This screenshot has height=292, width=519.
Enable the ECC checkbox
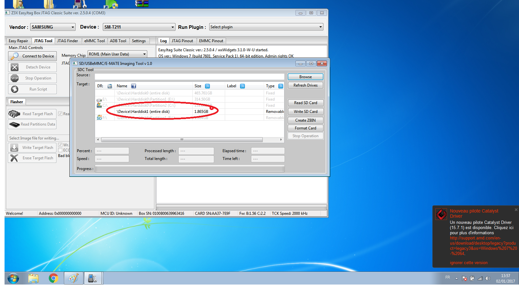[x=60, y=150]
